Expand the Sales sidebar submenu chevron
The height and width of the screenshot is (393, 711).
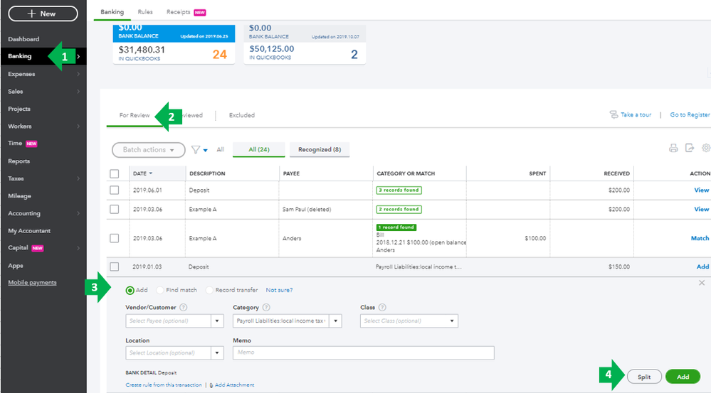point(78,92)
